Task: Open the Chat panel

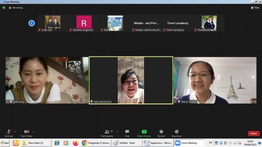Action: pyautogui.click(x=127, y=133)
